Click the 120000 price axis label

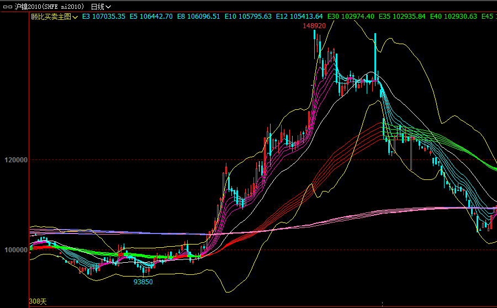pyautogui.click(x=16, y=160)
